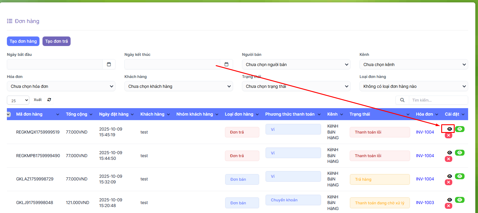Click the green eye button for order GKLAZ1759998729

point(459,176)
